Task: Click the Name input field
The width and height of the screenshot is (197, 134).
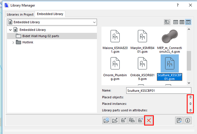Action: pos(159,91)
